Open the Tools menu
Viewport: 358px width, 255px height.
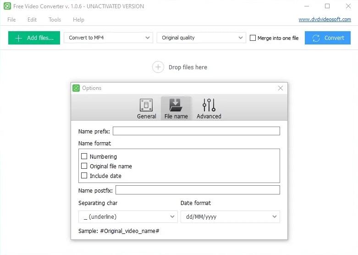click(x=55, y=20)
